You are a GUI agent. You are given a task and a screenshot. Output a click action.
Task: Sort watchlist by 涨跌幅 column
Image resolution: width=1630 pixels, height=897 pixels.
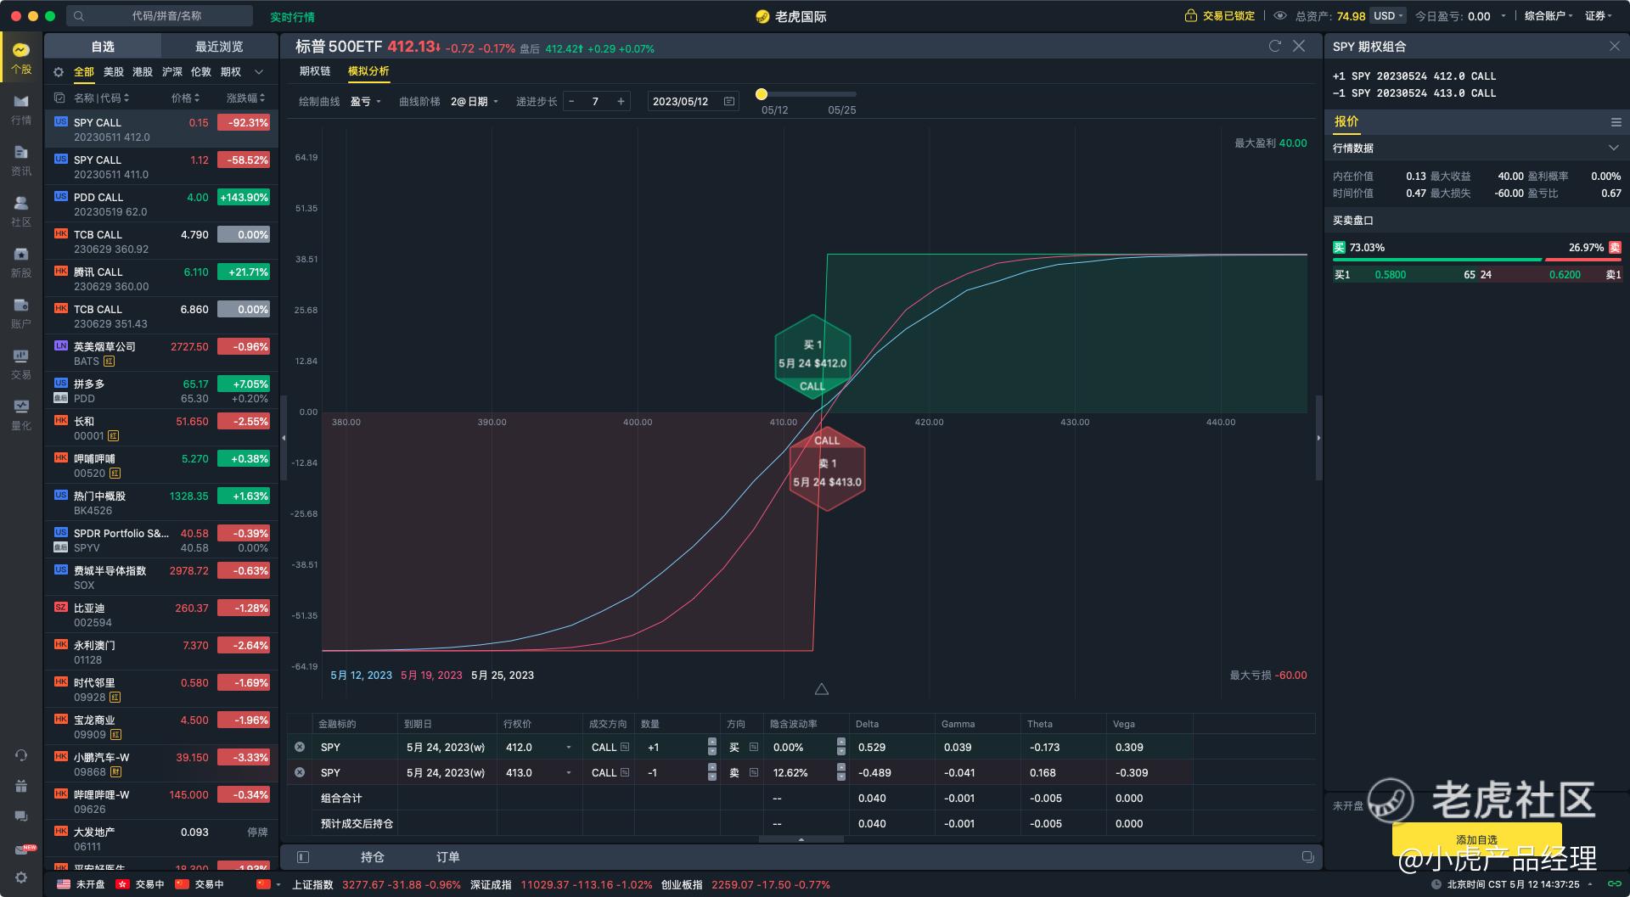click(246, 98)
